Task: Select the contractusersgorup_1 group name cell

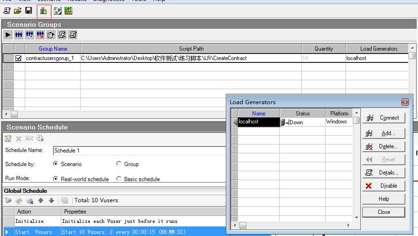Action: pos(53,58)
